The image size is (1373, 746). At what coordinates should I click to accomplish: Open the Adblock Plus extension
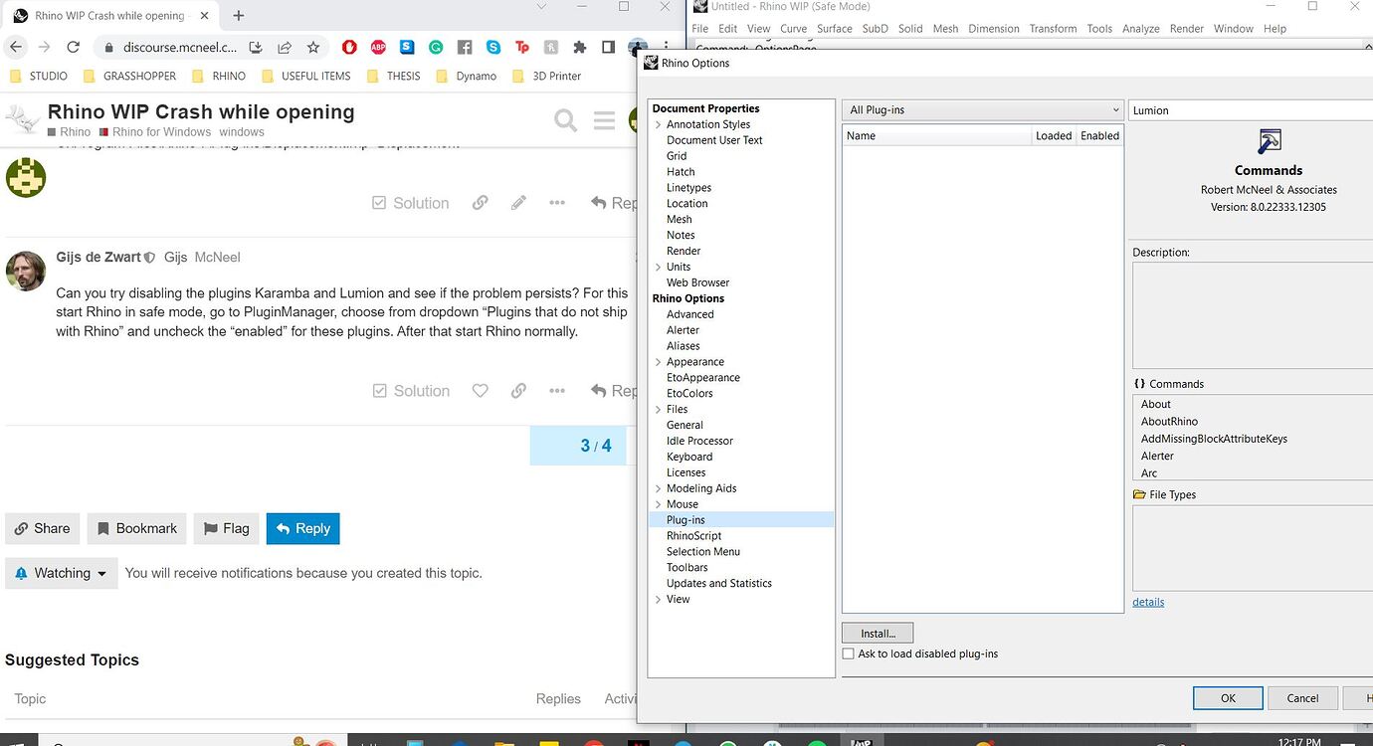click(x=377, y=46)
